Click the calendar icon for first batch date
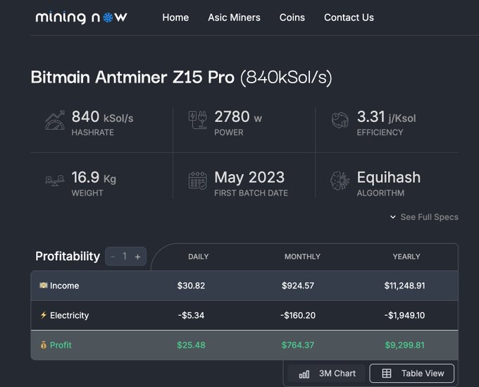Screen dimensions: 479x387 coord(198,180)
